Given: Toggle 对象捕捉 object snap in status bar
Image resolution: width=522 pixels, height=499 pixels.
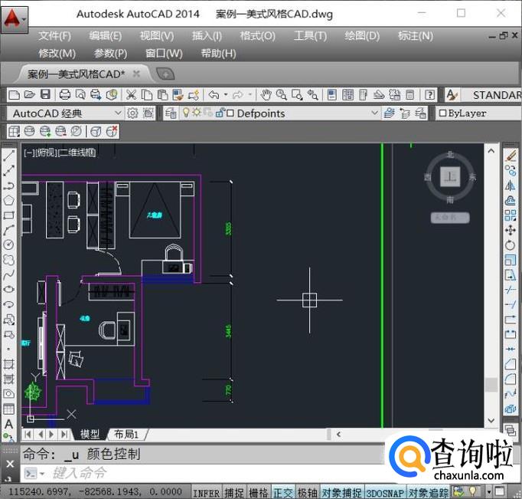Looking at the screenshot, I should click(x=341, y=492).
